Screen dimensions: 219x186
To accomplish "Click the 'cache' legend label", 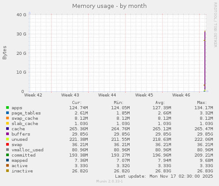I will (x=18, y=129).
